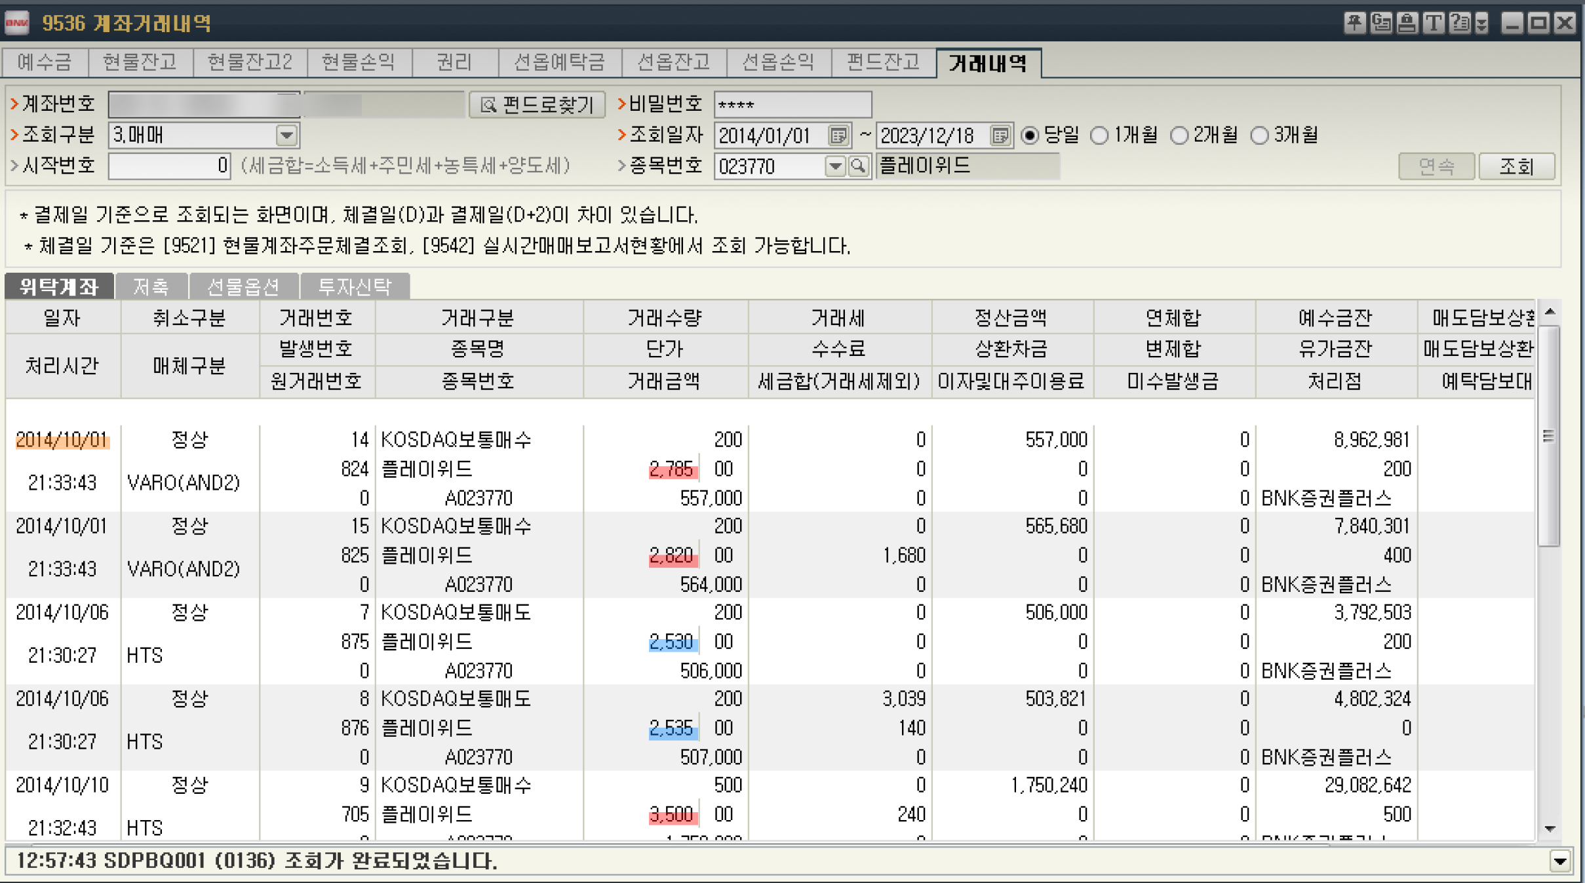Click the list grip icon on the scrollbar
Image resolution: width=1585 pixels, height=883 pixels.
(1548, 436)
